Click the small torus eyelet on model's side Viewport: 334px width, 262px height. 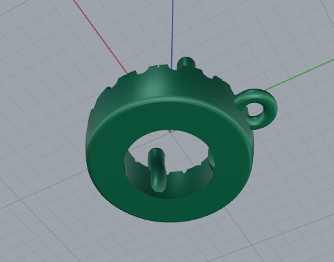coord(256,109)
